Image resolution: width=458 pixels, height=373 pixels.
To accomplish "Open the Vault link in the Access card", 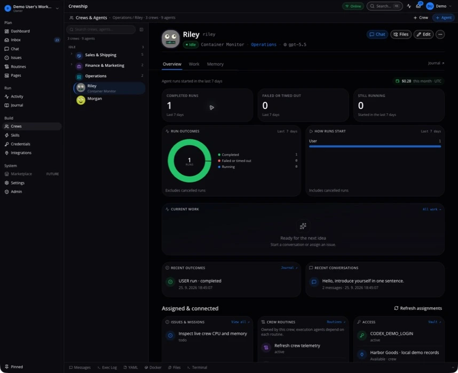I will click(435, 322).
